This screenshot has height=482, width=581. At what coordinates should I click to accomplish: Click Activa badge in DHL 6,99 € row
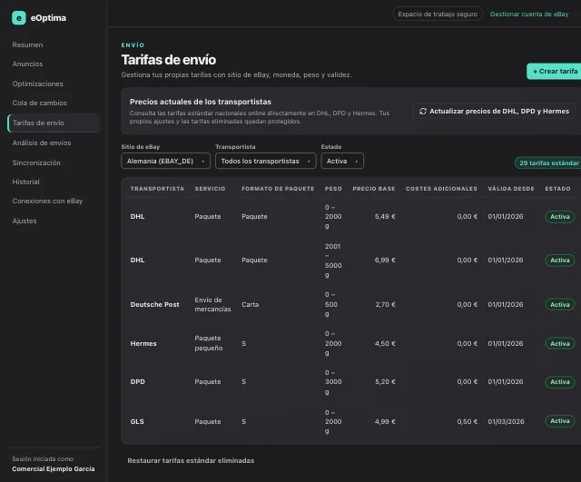pyautogui.click(x=560, y=261)
